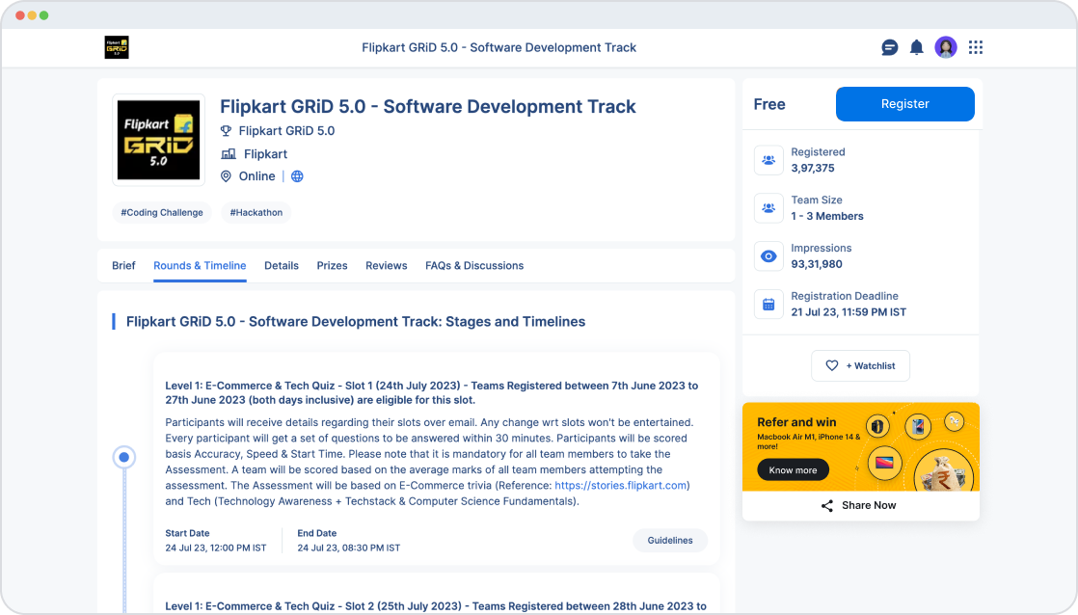Click the trophy icon beside Flipkart GRiD 5.0
The width and height of the screenshot is (1078, 615).
[x=226, y=130]
